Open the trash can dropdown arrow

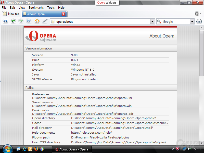201,14
